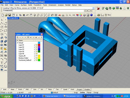Click the Save file icon in toolbar
Image resolution: width=130 pixels, height=98 pixels.
[x=10, y=15]
